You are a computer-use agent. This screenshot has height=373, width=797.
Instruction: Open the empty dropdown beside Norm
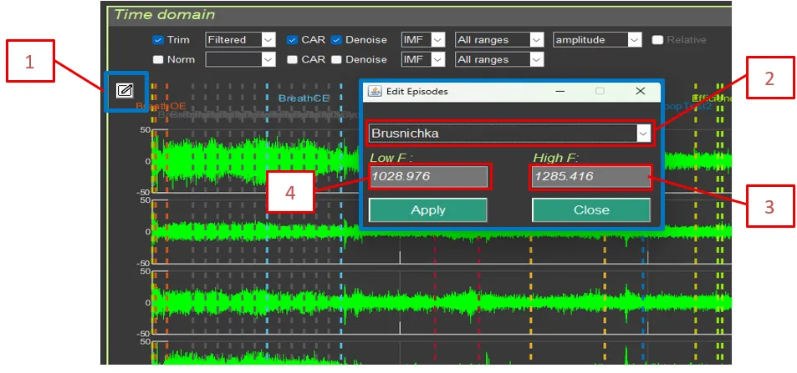[x=240, y=60]
